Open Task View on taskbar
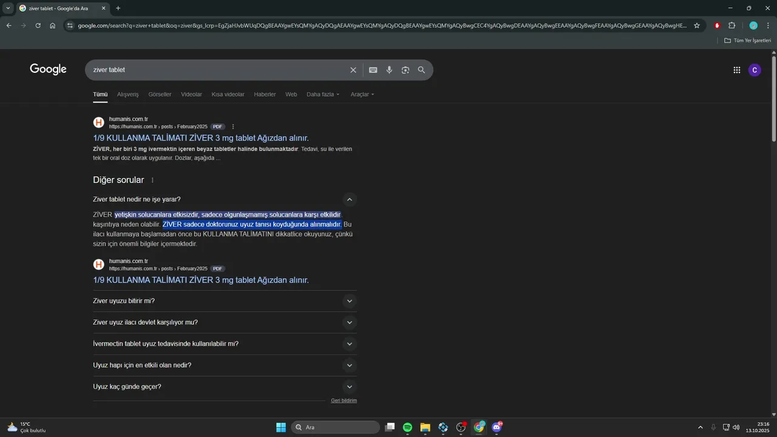777x437 pixels. 390,427
